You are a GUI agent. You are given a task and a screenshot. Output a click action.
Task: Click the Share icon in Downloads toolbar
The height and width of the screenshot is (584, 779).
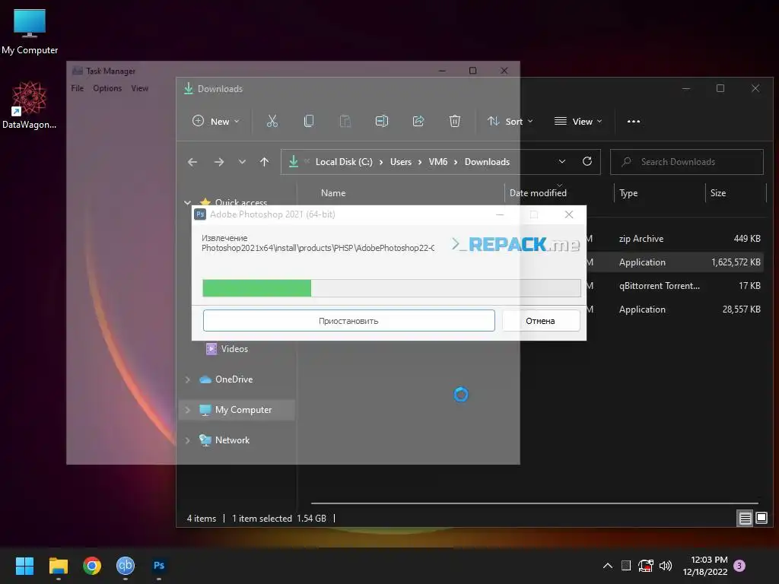418,121
